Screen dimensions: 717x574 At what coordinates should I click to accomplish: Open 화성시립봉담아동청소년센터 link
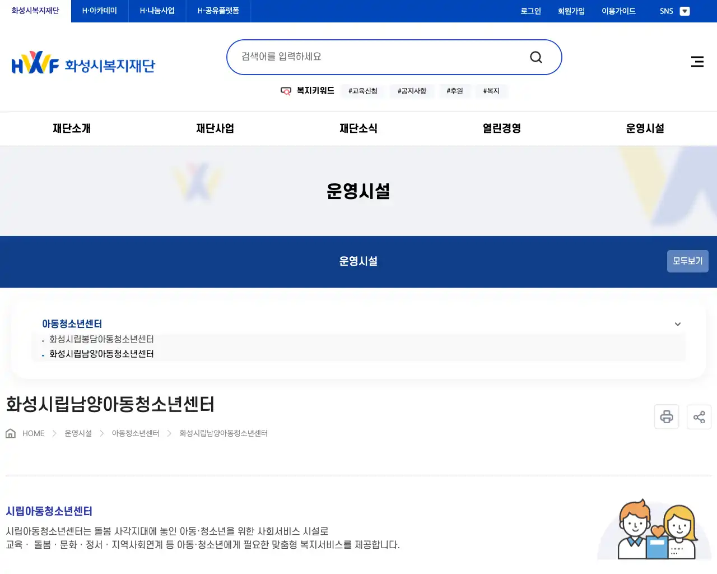point(101,339)
